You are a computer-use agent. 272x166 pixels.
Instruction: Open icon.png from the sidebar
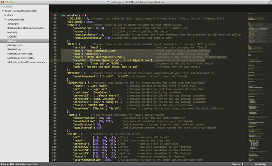click(x=12, y=32)
